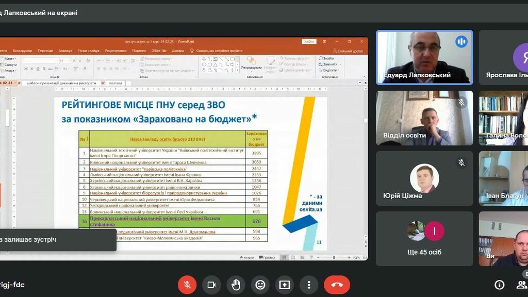The height and width of the screenshot is (297, 528).
Task: Leave the call with the red hang-up button
Action: [337, 285]
